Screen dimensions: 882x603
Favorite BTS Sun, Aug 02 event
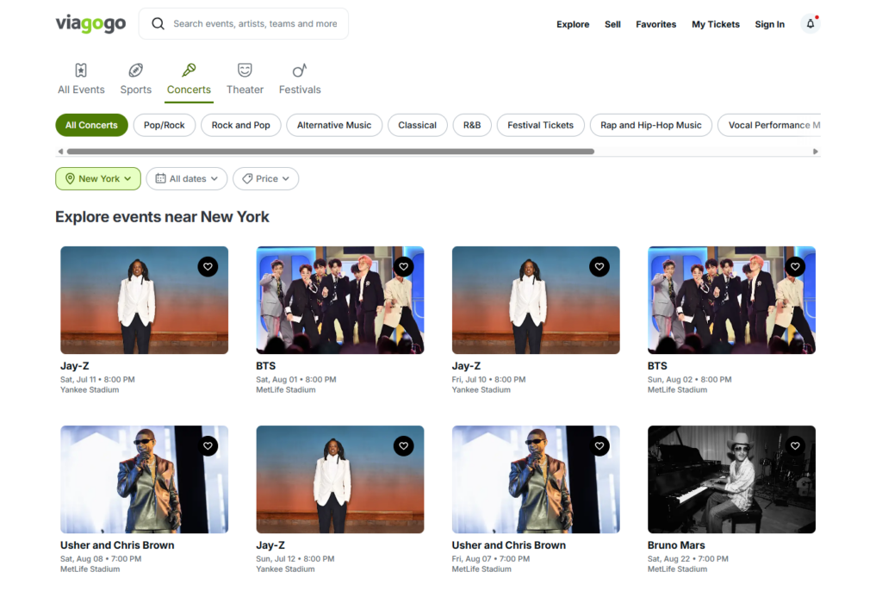(x=795, y=267)
